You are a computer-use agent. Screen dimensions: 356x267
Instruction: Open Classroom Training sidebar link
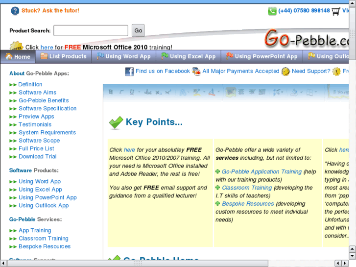point(44,239)
